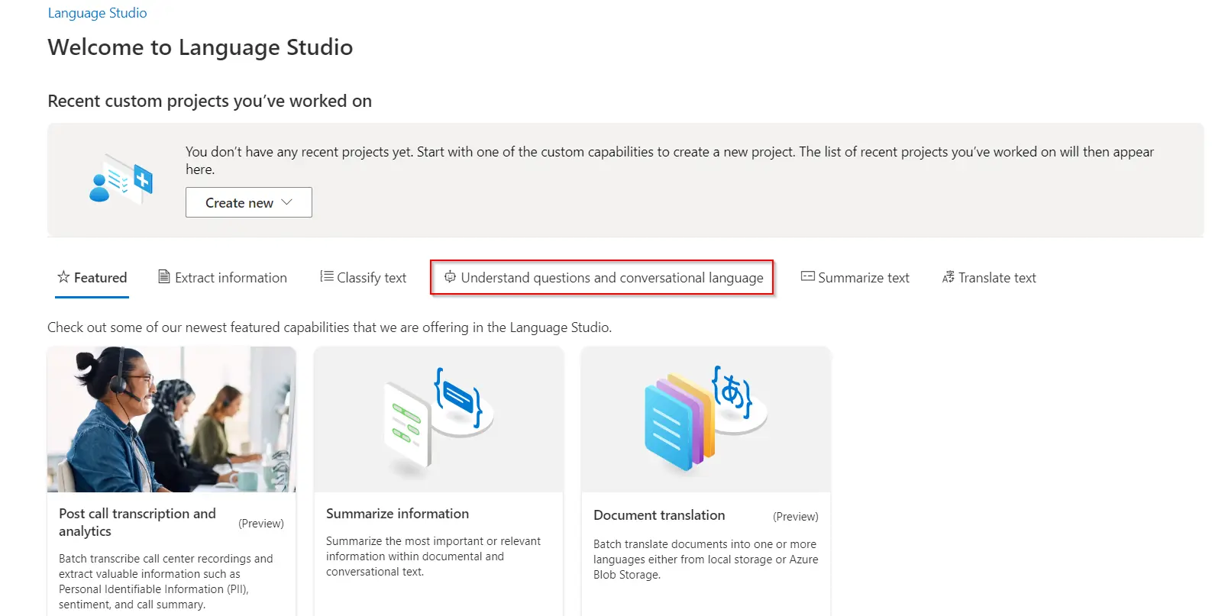Open the Classify text tab
Screen dimensions: 1212x616
pos(371,278)
